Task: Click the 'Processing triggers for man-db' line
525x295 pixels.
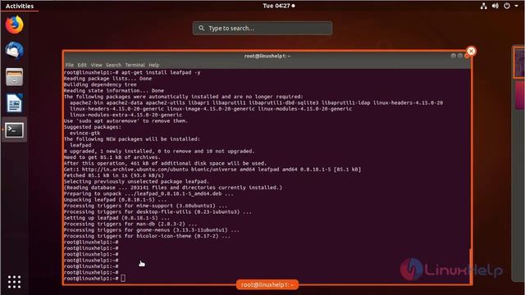Action: click(130, 224)
